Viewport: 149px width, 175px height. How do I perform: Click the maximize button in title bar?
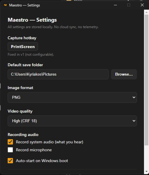tap(129, 5)
